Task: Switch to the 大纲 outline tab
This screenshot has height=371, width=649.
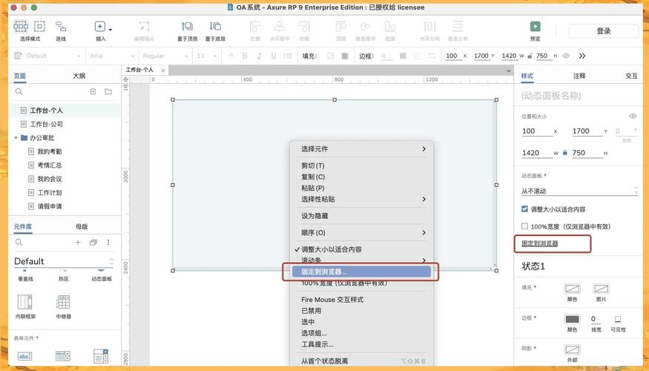Action: 79,76
